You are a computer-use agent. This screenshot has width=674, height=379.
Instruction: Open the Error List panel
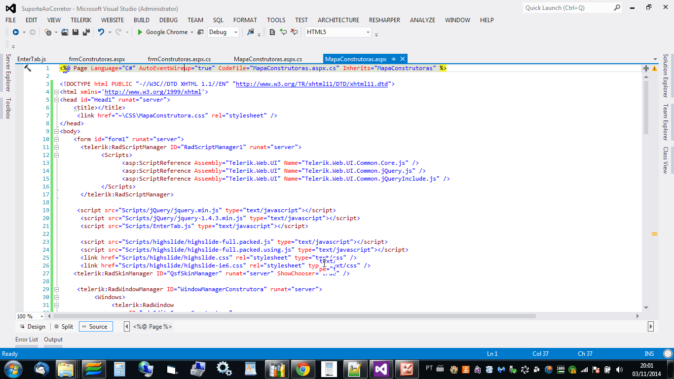(x=27, y=340)
